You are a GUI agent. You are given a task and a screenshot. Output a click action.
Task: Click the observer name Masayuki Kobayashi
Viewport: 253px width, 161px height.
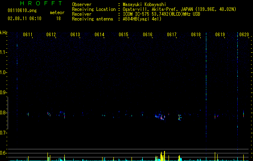[x=144, y=4]
